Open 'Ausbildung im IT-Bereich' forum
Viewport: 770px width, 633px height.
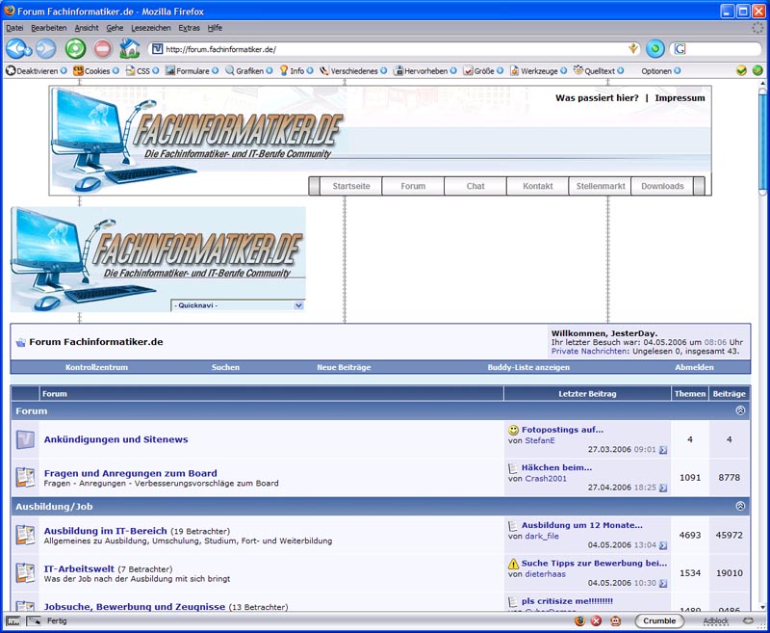(106, 531)
